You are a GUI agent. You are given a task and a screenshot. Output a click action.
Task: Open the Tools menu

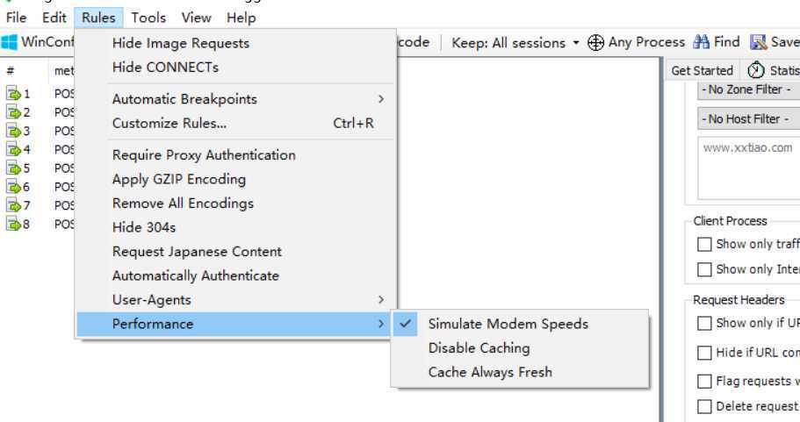(x=148, y=18)
